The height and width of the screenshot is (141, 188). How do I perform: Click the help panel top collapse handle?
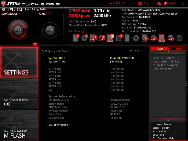click(168, 52)
